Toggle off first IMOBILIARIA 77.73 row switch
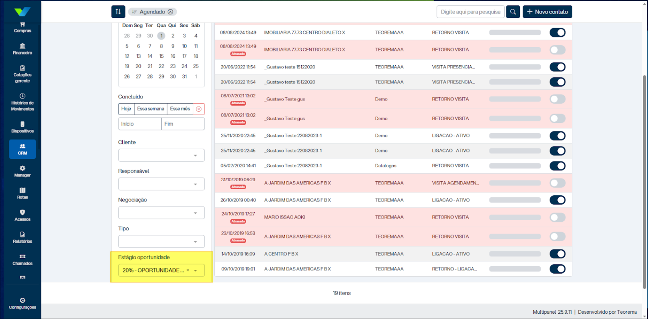This screenshot has width=648, height=319. coord(557,33)
